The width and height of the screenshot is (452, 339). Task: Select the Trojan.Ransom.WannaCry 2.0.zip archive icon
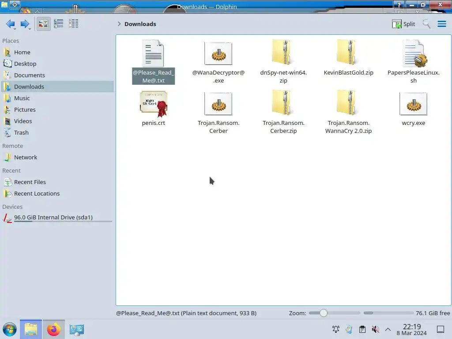pos(348,102)
